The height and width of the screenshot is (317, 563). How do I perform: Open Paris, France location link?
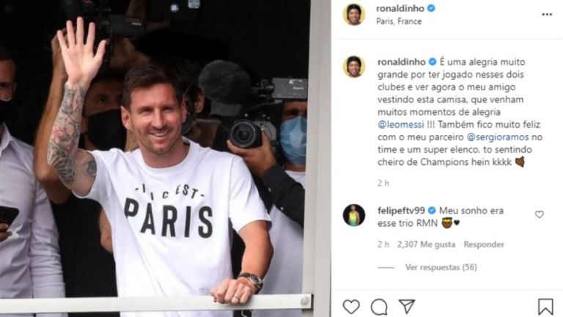point(399,21)
